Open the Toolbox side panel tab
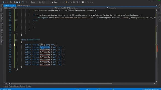Screen dimensions: 161x90 [x=2, y=25]
